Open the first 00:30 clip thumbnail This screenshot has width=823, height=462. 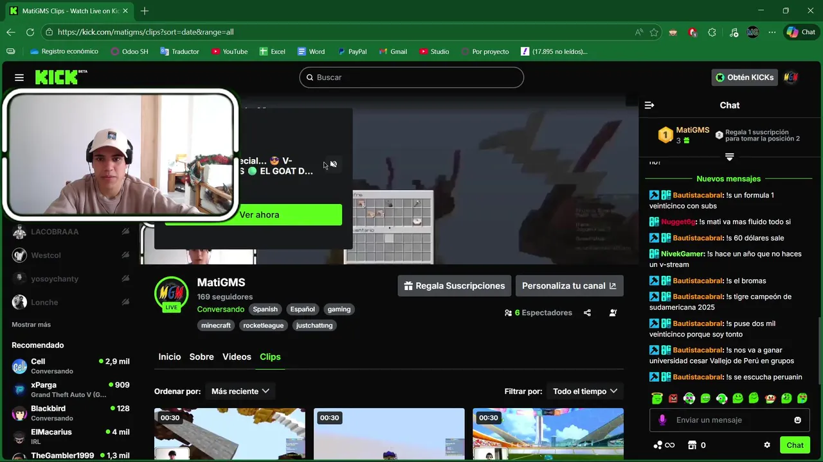[230, 434]
